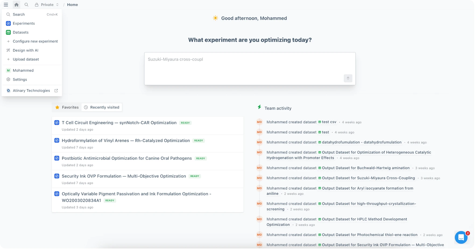The height and width of the screenshot is (249, 475).
Task: Click experiment icon beside T Cell Circuit Engineering
Action: pos(57,123)
